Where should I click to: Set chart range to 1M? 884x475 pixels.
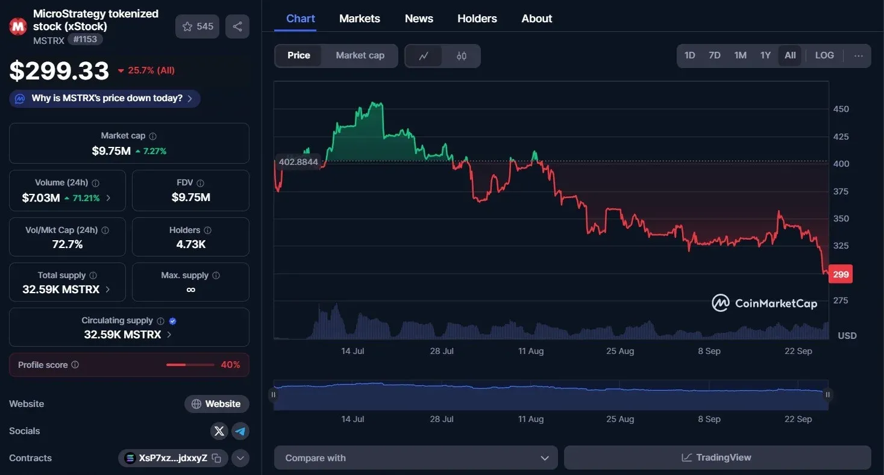pyautogui.click(x=740, y=55)
